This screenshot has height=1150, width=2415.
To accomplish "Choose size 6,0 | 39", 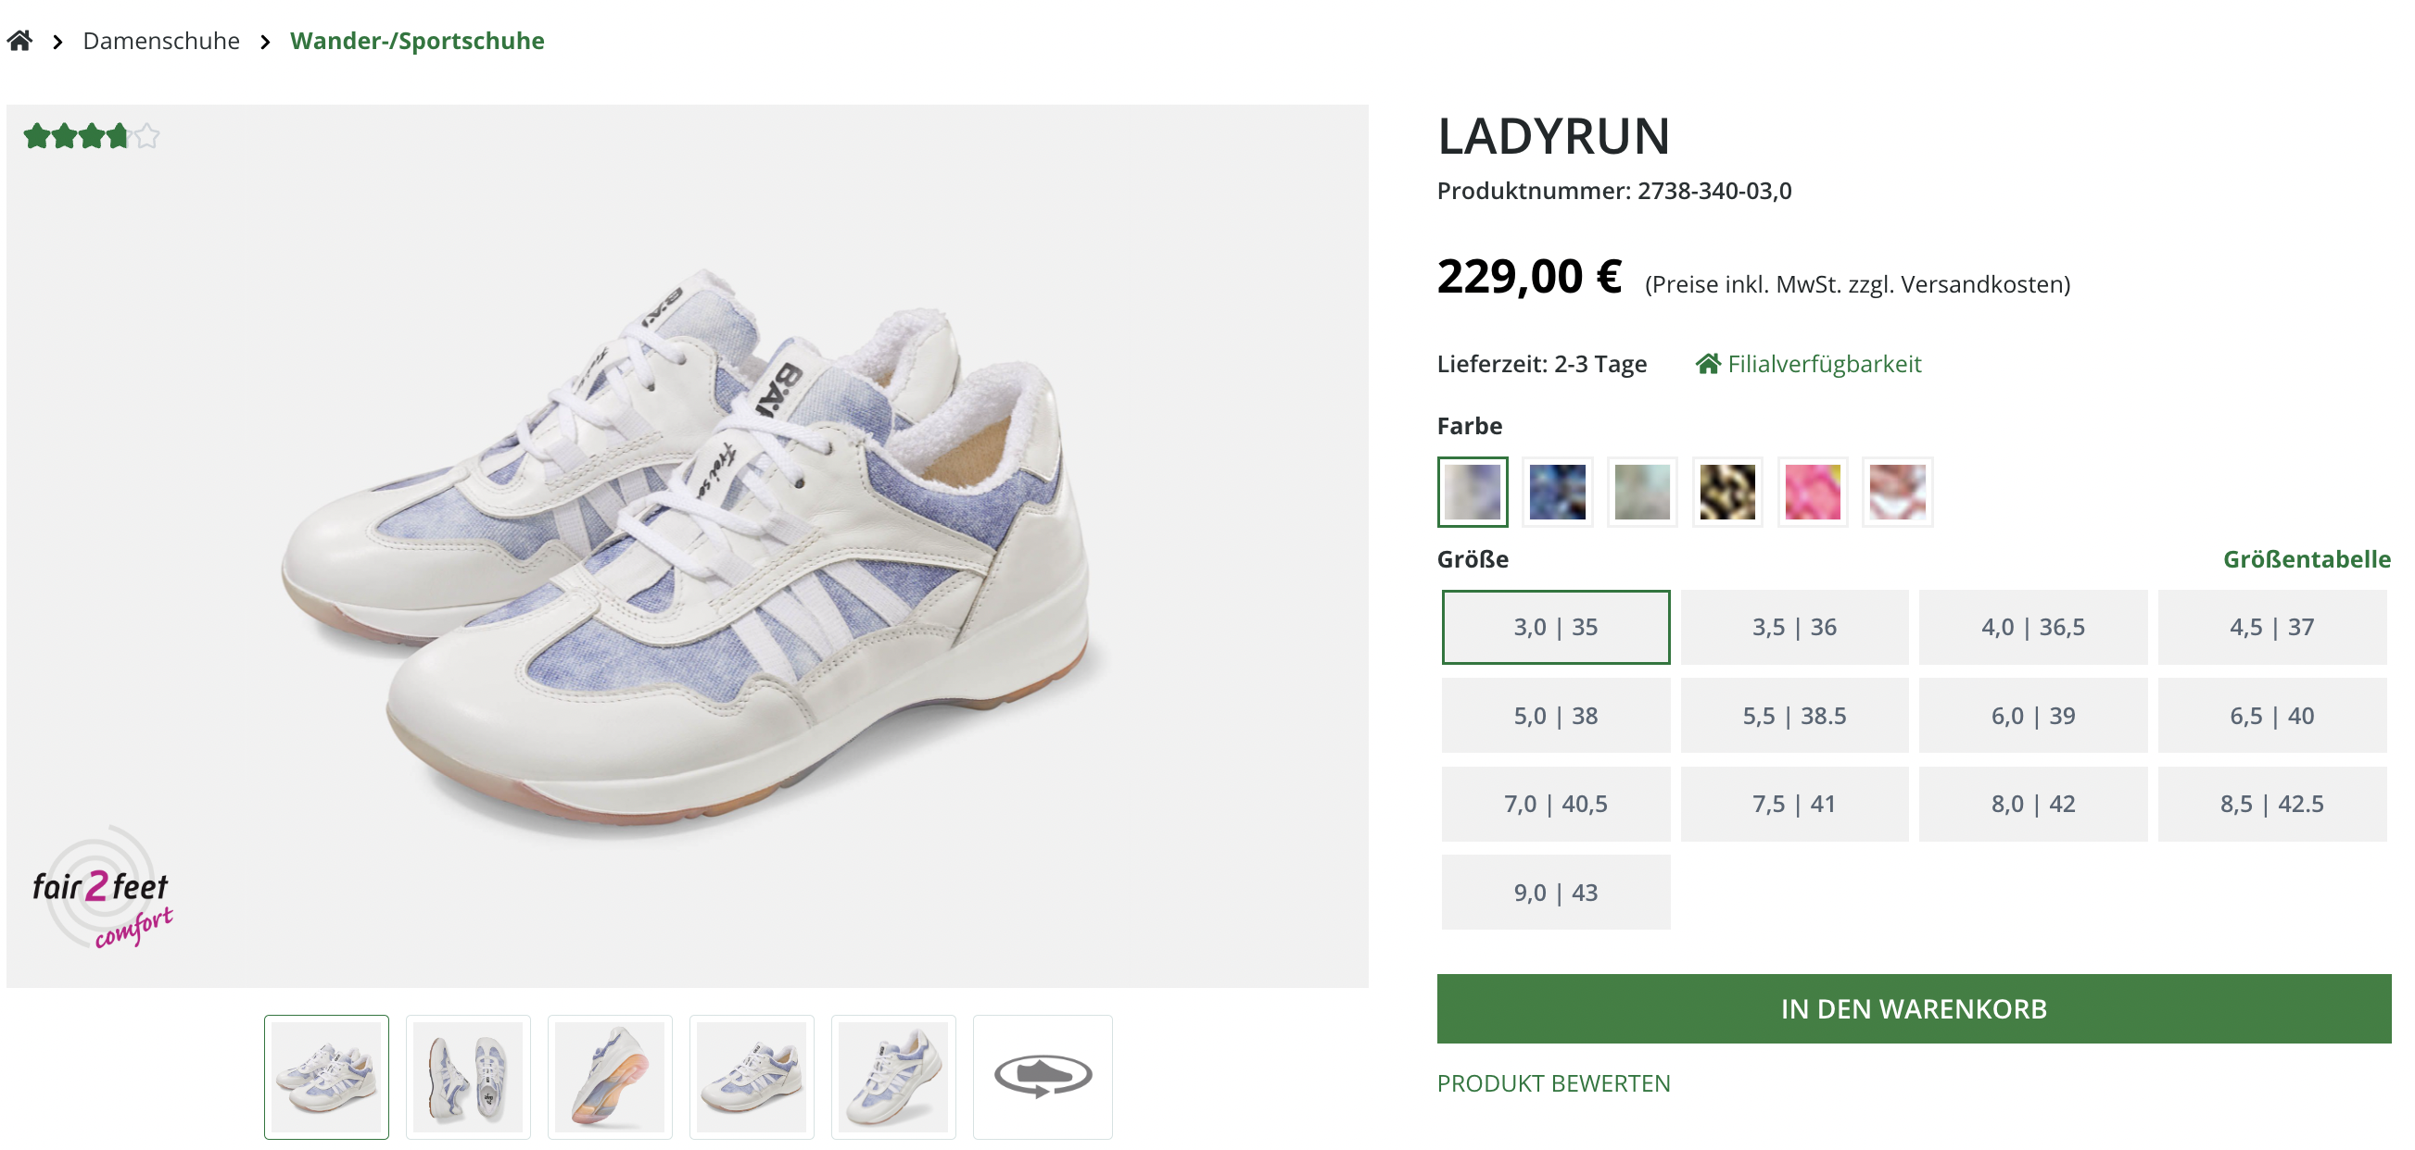I will point(2031,716).
